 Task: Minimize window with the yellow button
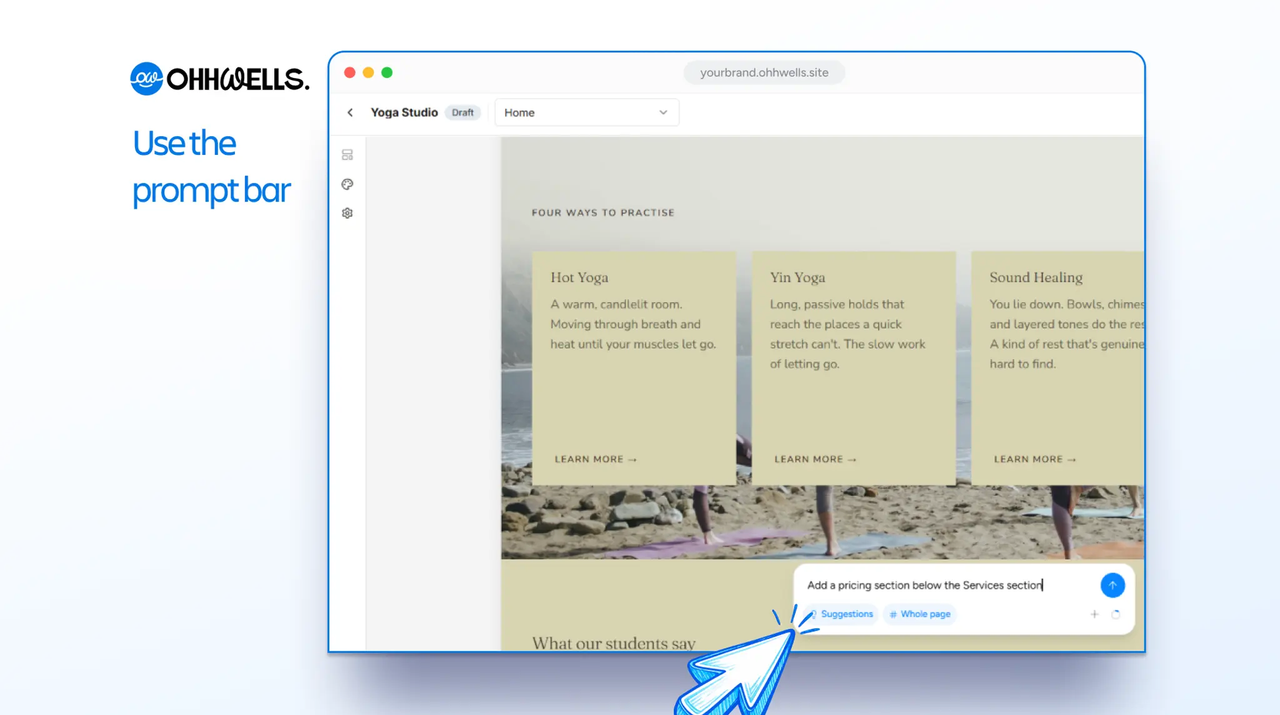pyautogui.click(x=368, y=72)
